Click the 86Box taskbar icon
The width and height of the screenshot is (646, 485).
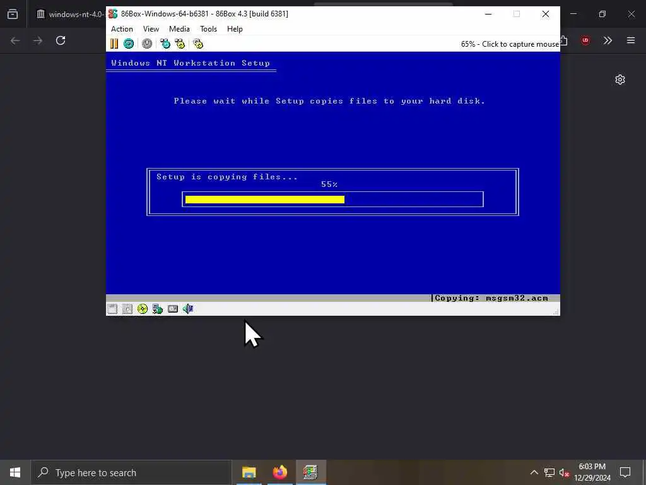click(x=310, y=472)
